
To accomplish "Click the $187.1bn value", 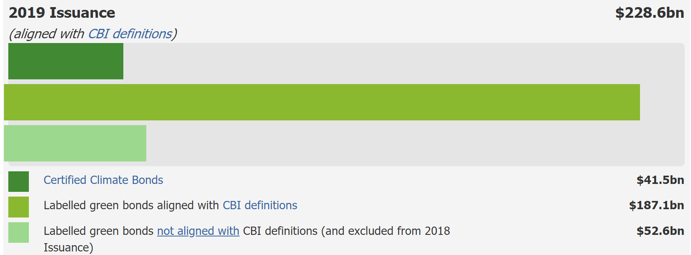I will click(x=656, y=205).
